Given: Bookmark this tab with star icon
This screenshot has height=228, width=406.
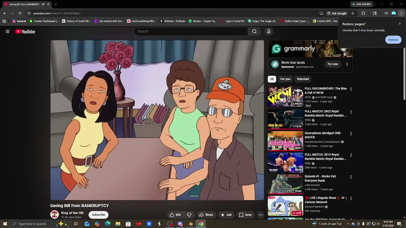Looking at the screenshot, I should click(352, 13).
